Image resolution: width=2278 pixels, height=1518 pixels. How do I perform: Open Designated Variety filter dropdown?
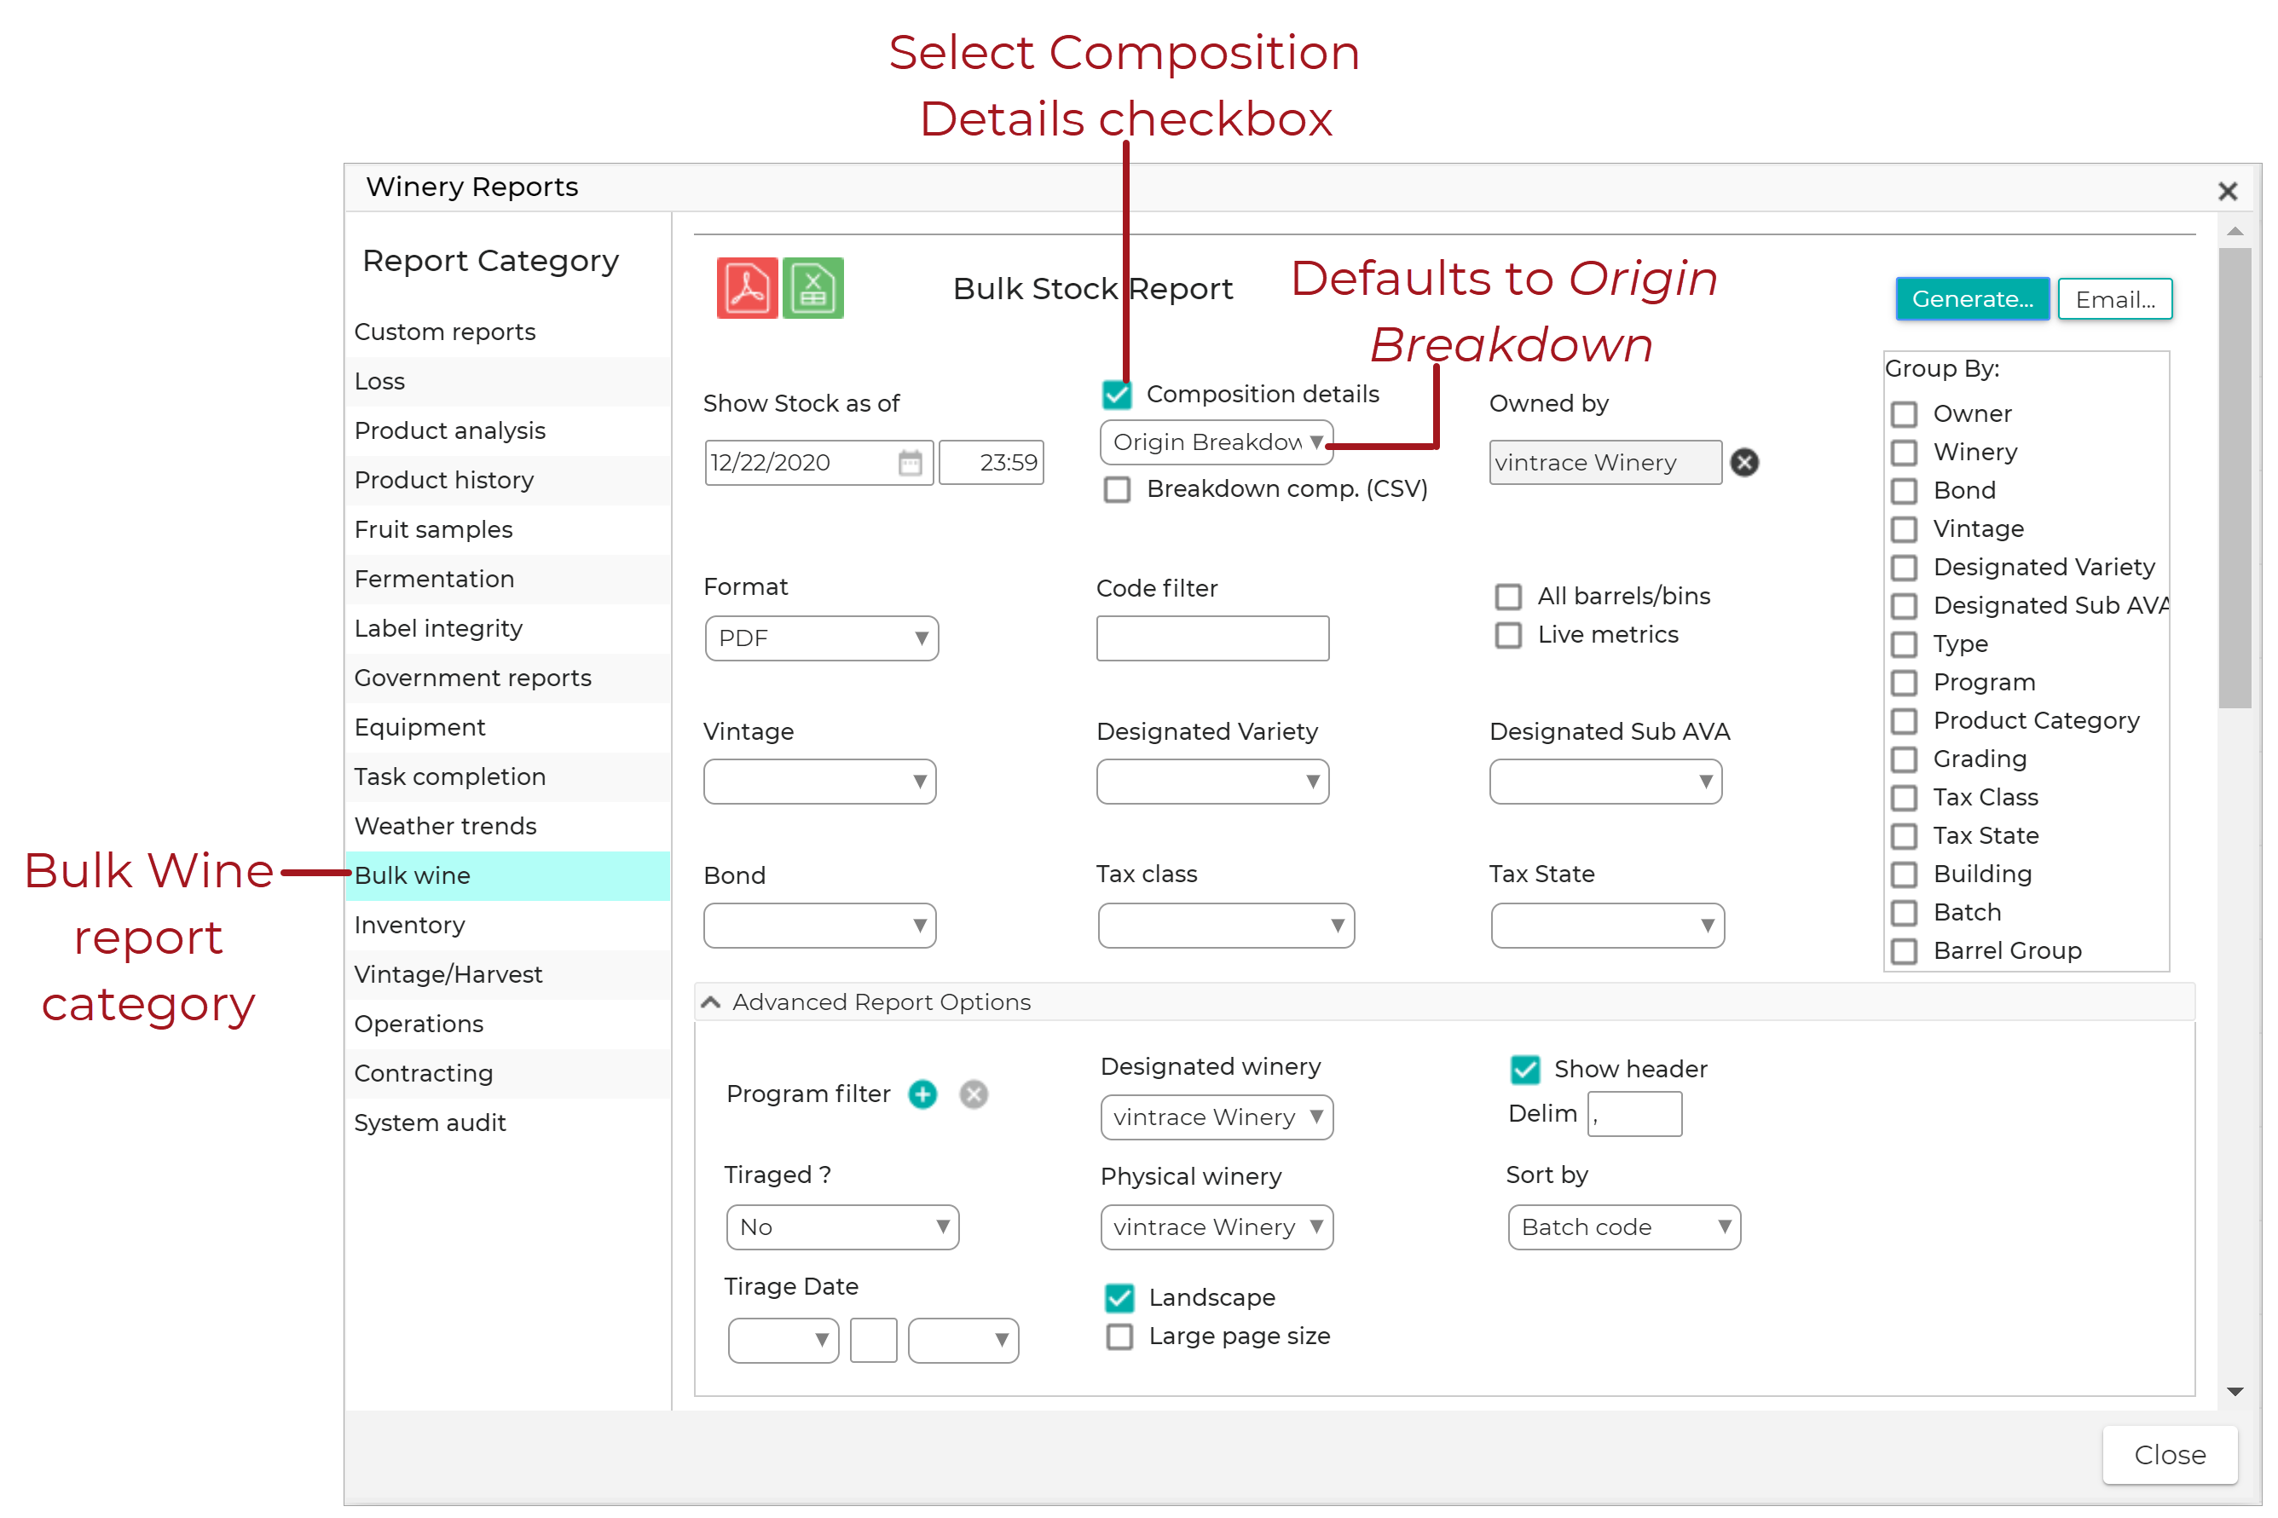coord(1211,780)
